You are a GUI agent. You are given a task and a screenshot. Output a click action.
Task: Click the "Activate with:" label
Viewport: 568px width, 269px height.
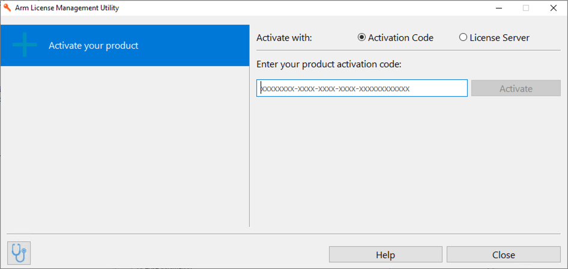(x=284, y=38)
